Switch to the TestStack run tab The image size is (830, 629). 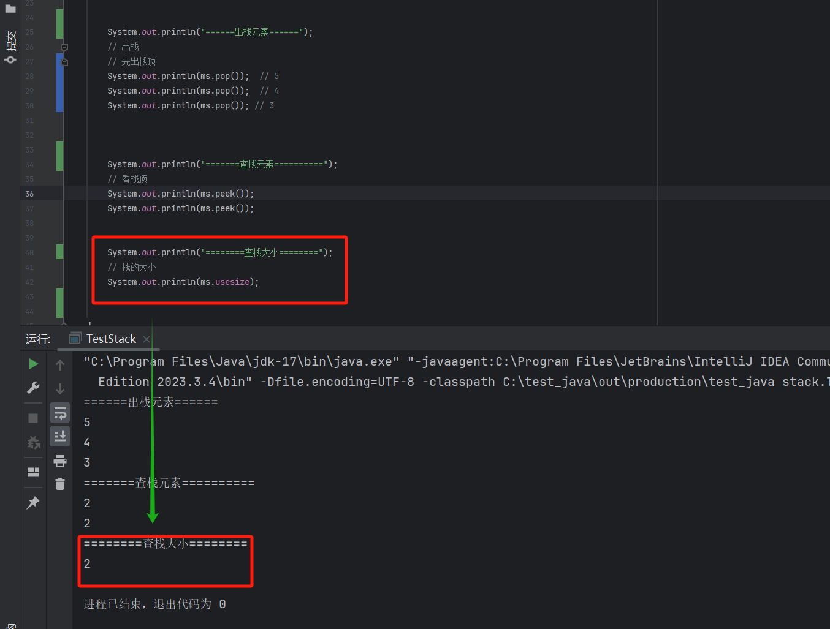[x=111, y=339]
